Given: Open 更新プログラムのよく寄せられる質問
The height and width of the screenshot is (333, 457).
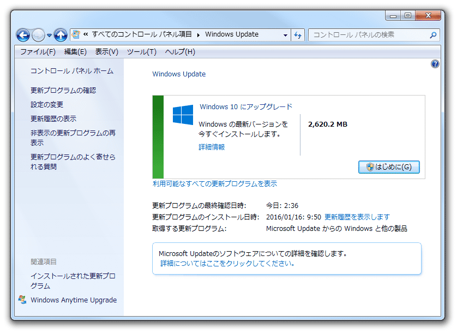Looking at the screenshot, I should tap(73, 162).
